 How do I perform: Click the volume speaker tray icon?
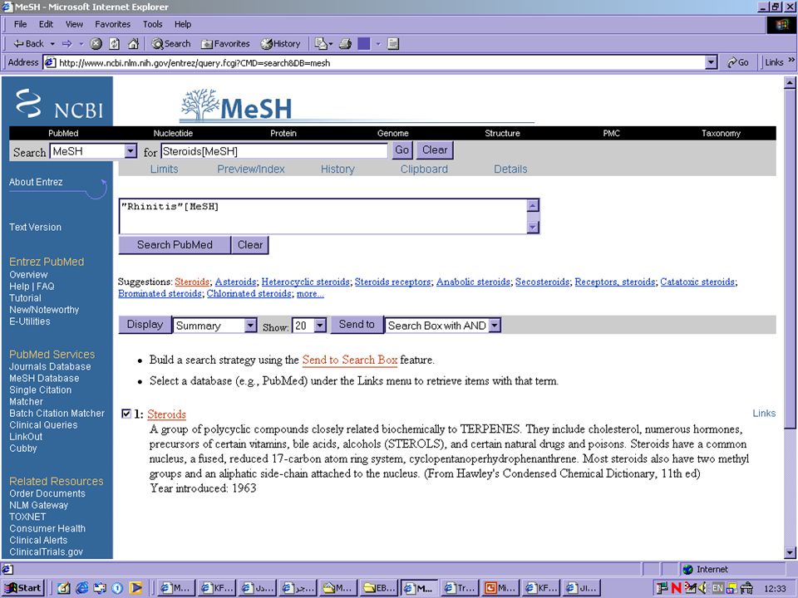pyautogui.click(x=702, y=588)
